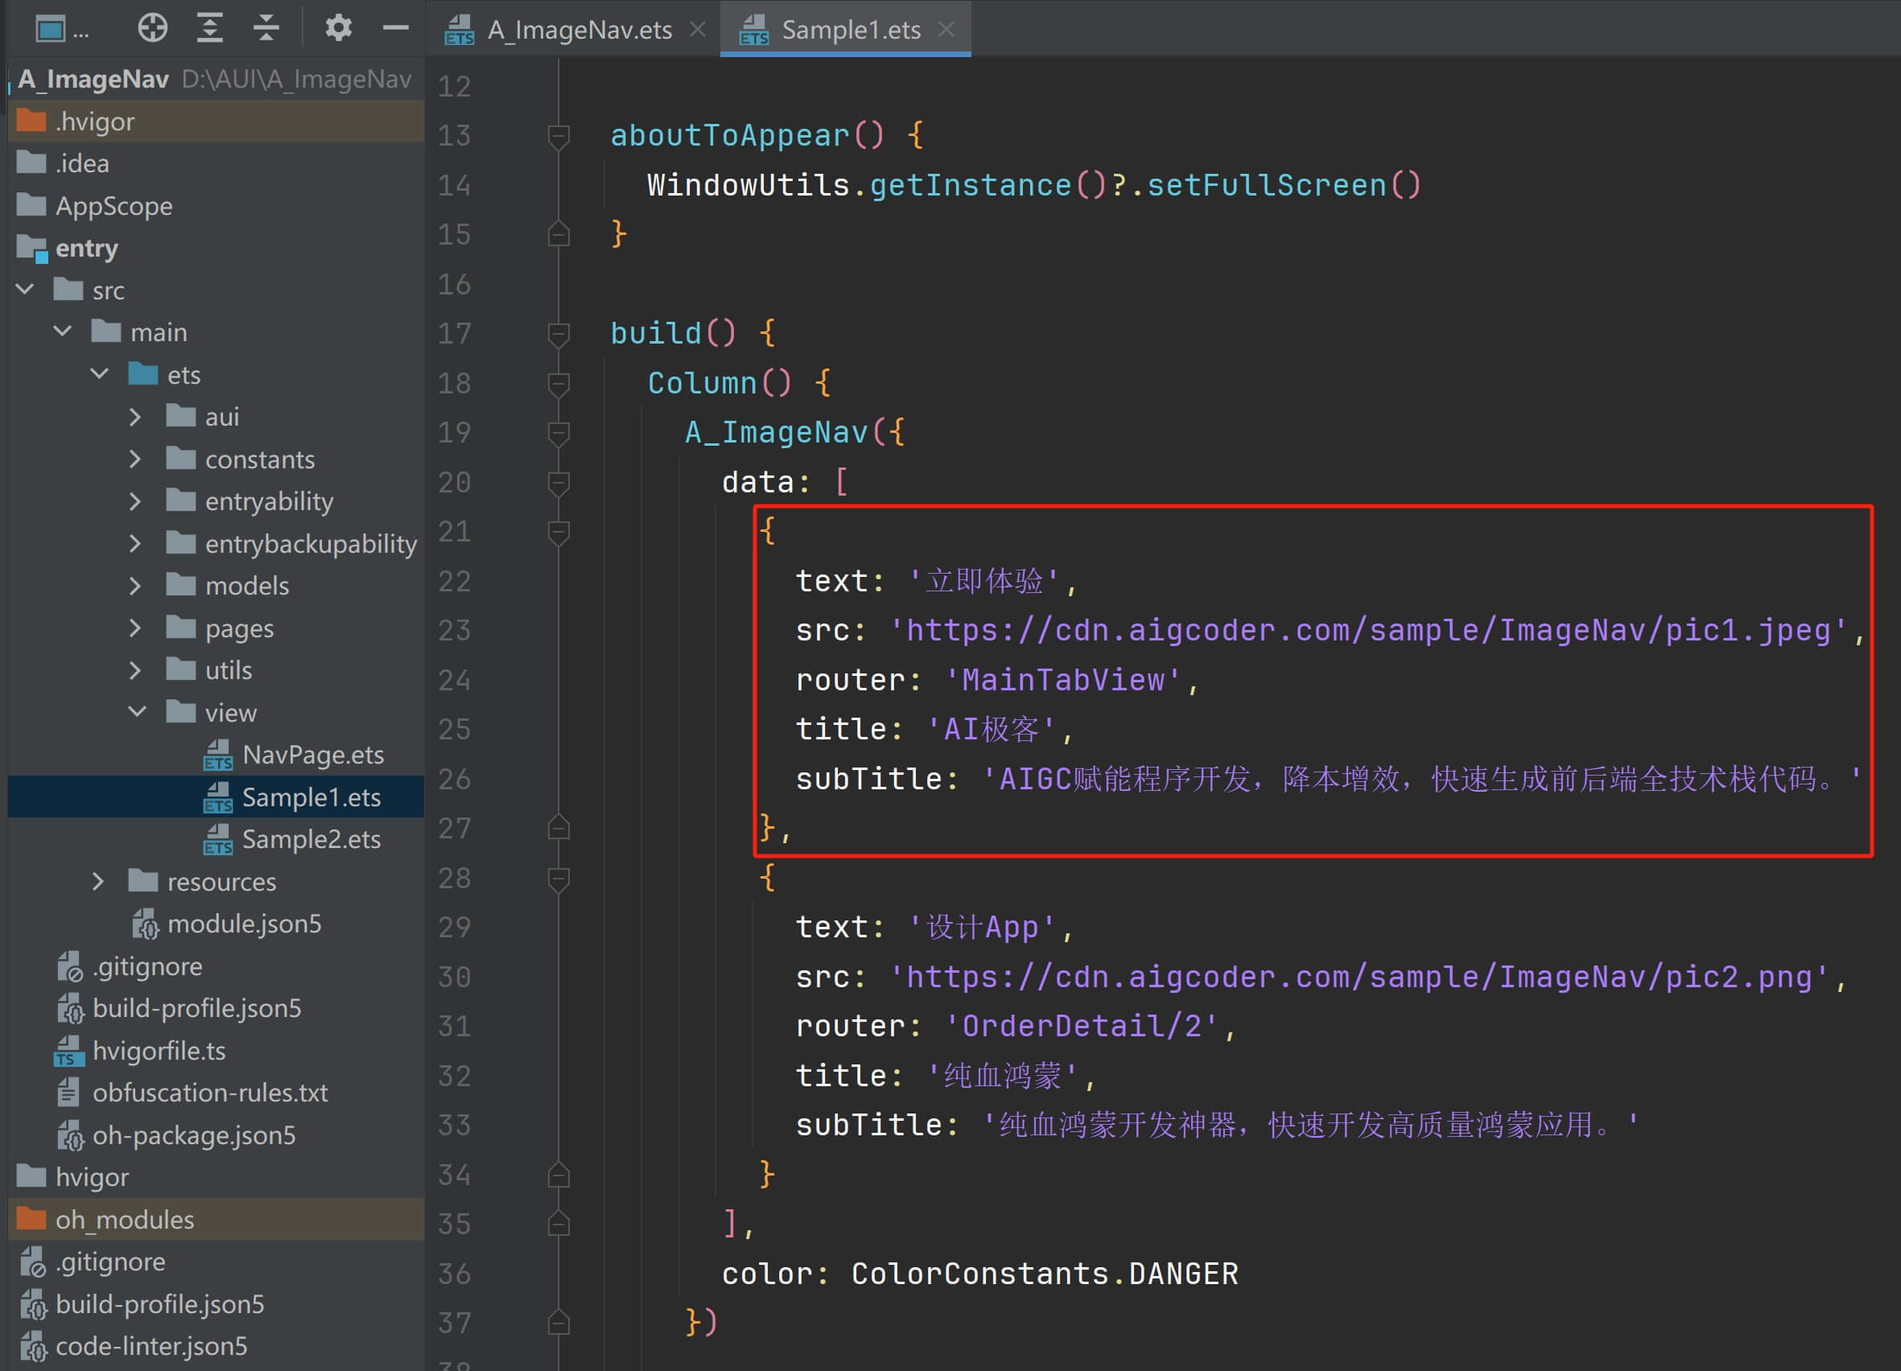
Task: Collapse the view folder
Action: pyautogui.click(x=138, y=712)
